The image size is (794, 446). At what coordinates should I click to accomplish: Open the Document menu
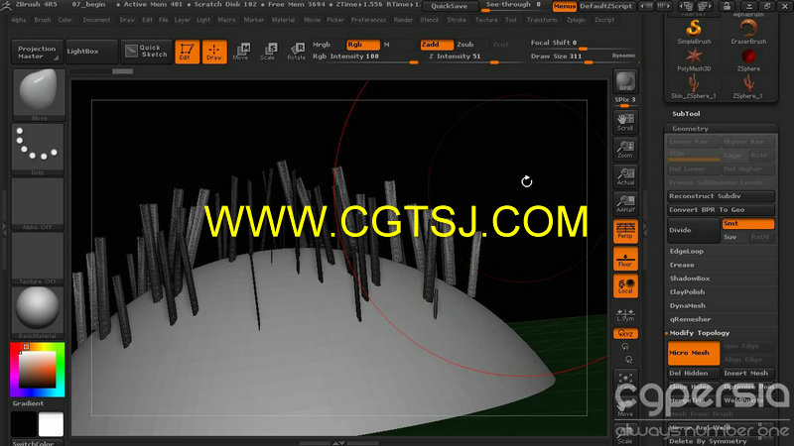click(x=96, y=20)
